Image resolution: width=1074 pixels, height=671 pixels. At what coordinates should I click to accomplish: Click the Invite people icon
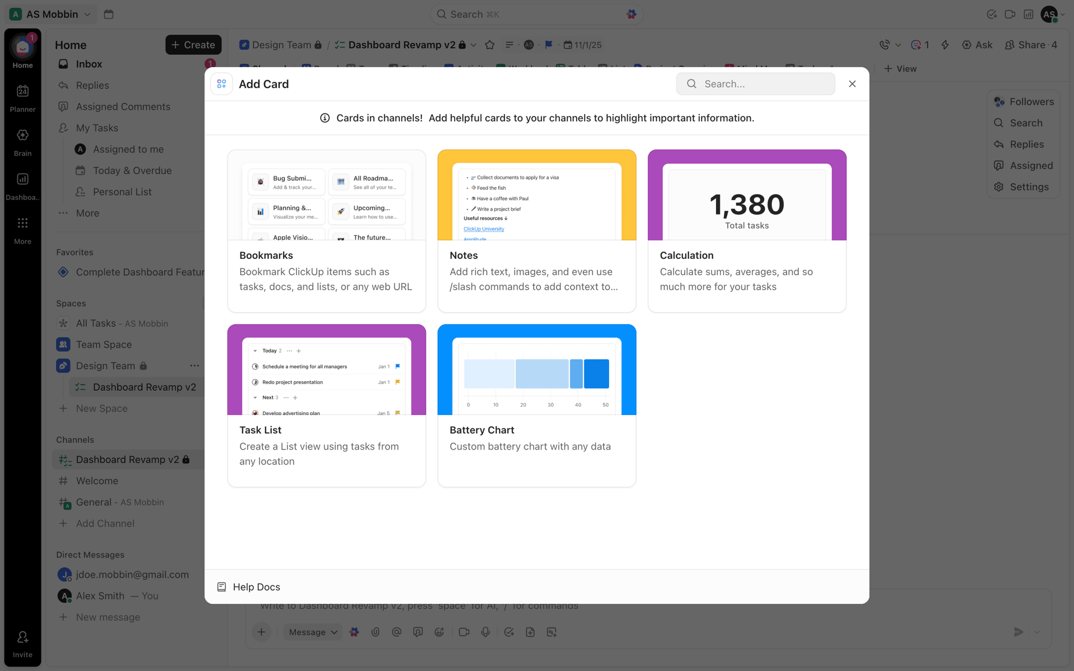pyautogui.click(x=22, y=643)
